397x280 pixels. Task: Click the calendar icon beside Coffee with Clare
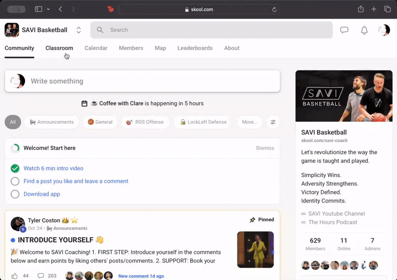(x=85, y=103)
